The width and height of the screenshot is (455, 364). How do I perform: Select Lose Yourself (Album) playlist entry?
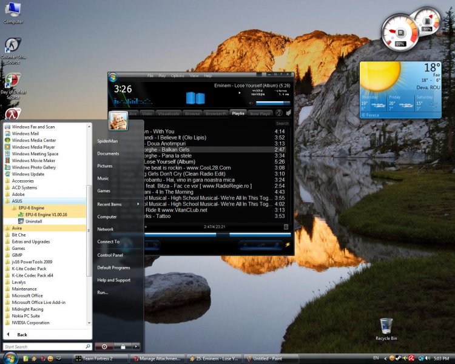tap(214, 162)
